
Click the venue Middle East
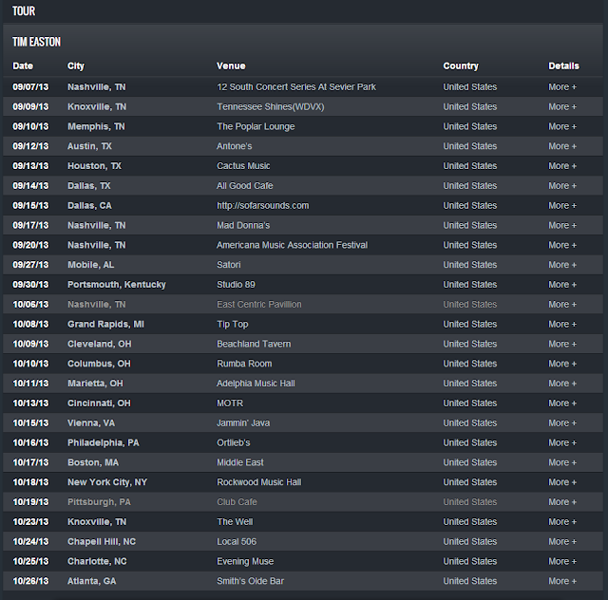(240, 462)
